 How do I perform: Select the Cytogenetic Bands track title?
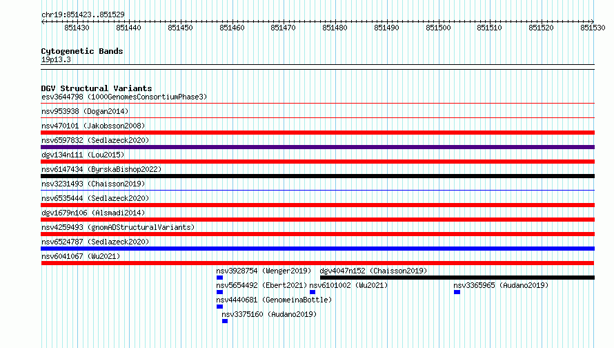point(82,51)
